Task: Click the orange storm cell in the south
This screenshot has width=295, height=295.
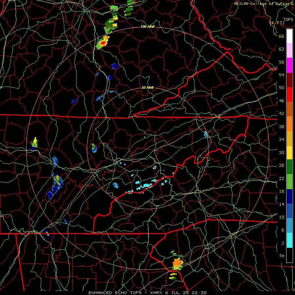Action: [177, 264]
